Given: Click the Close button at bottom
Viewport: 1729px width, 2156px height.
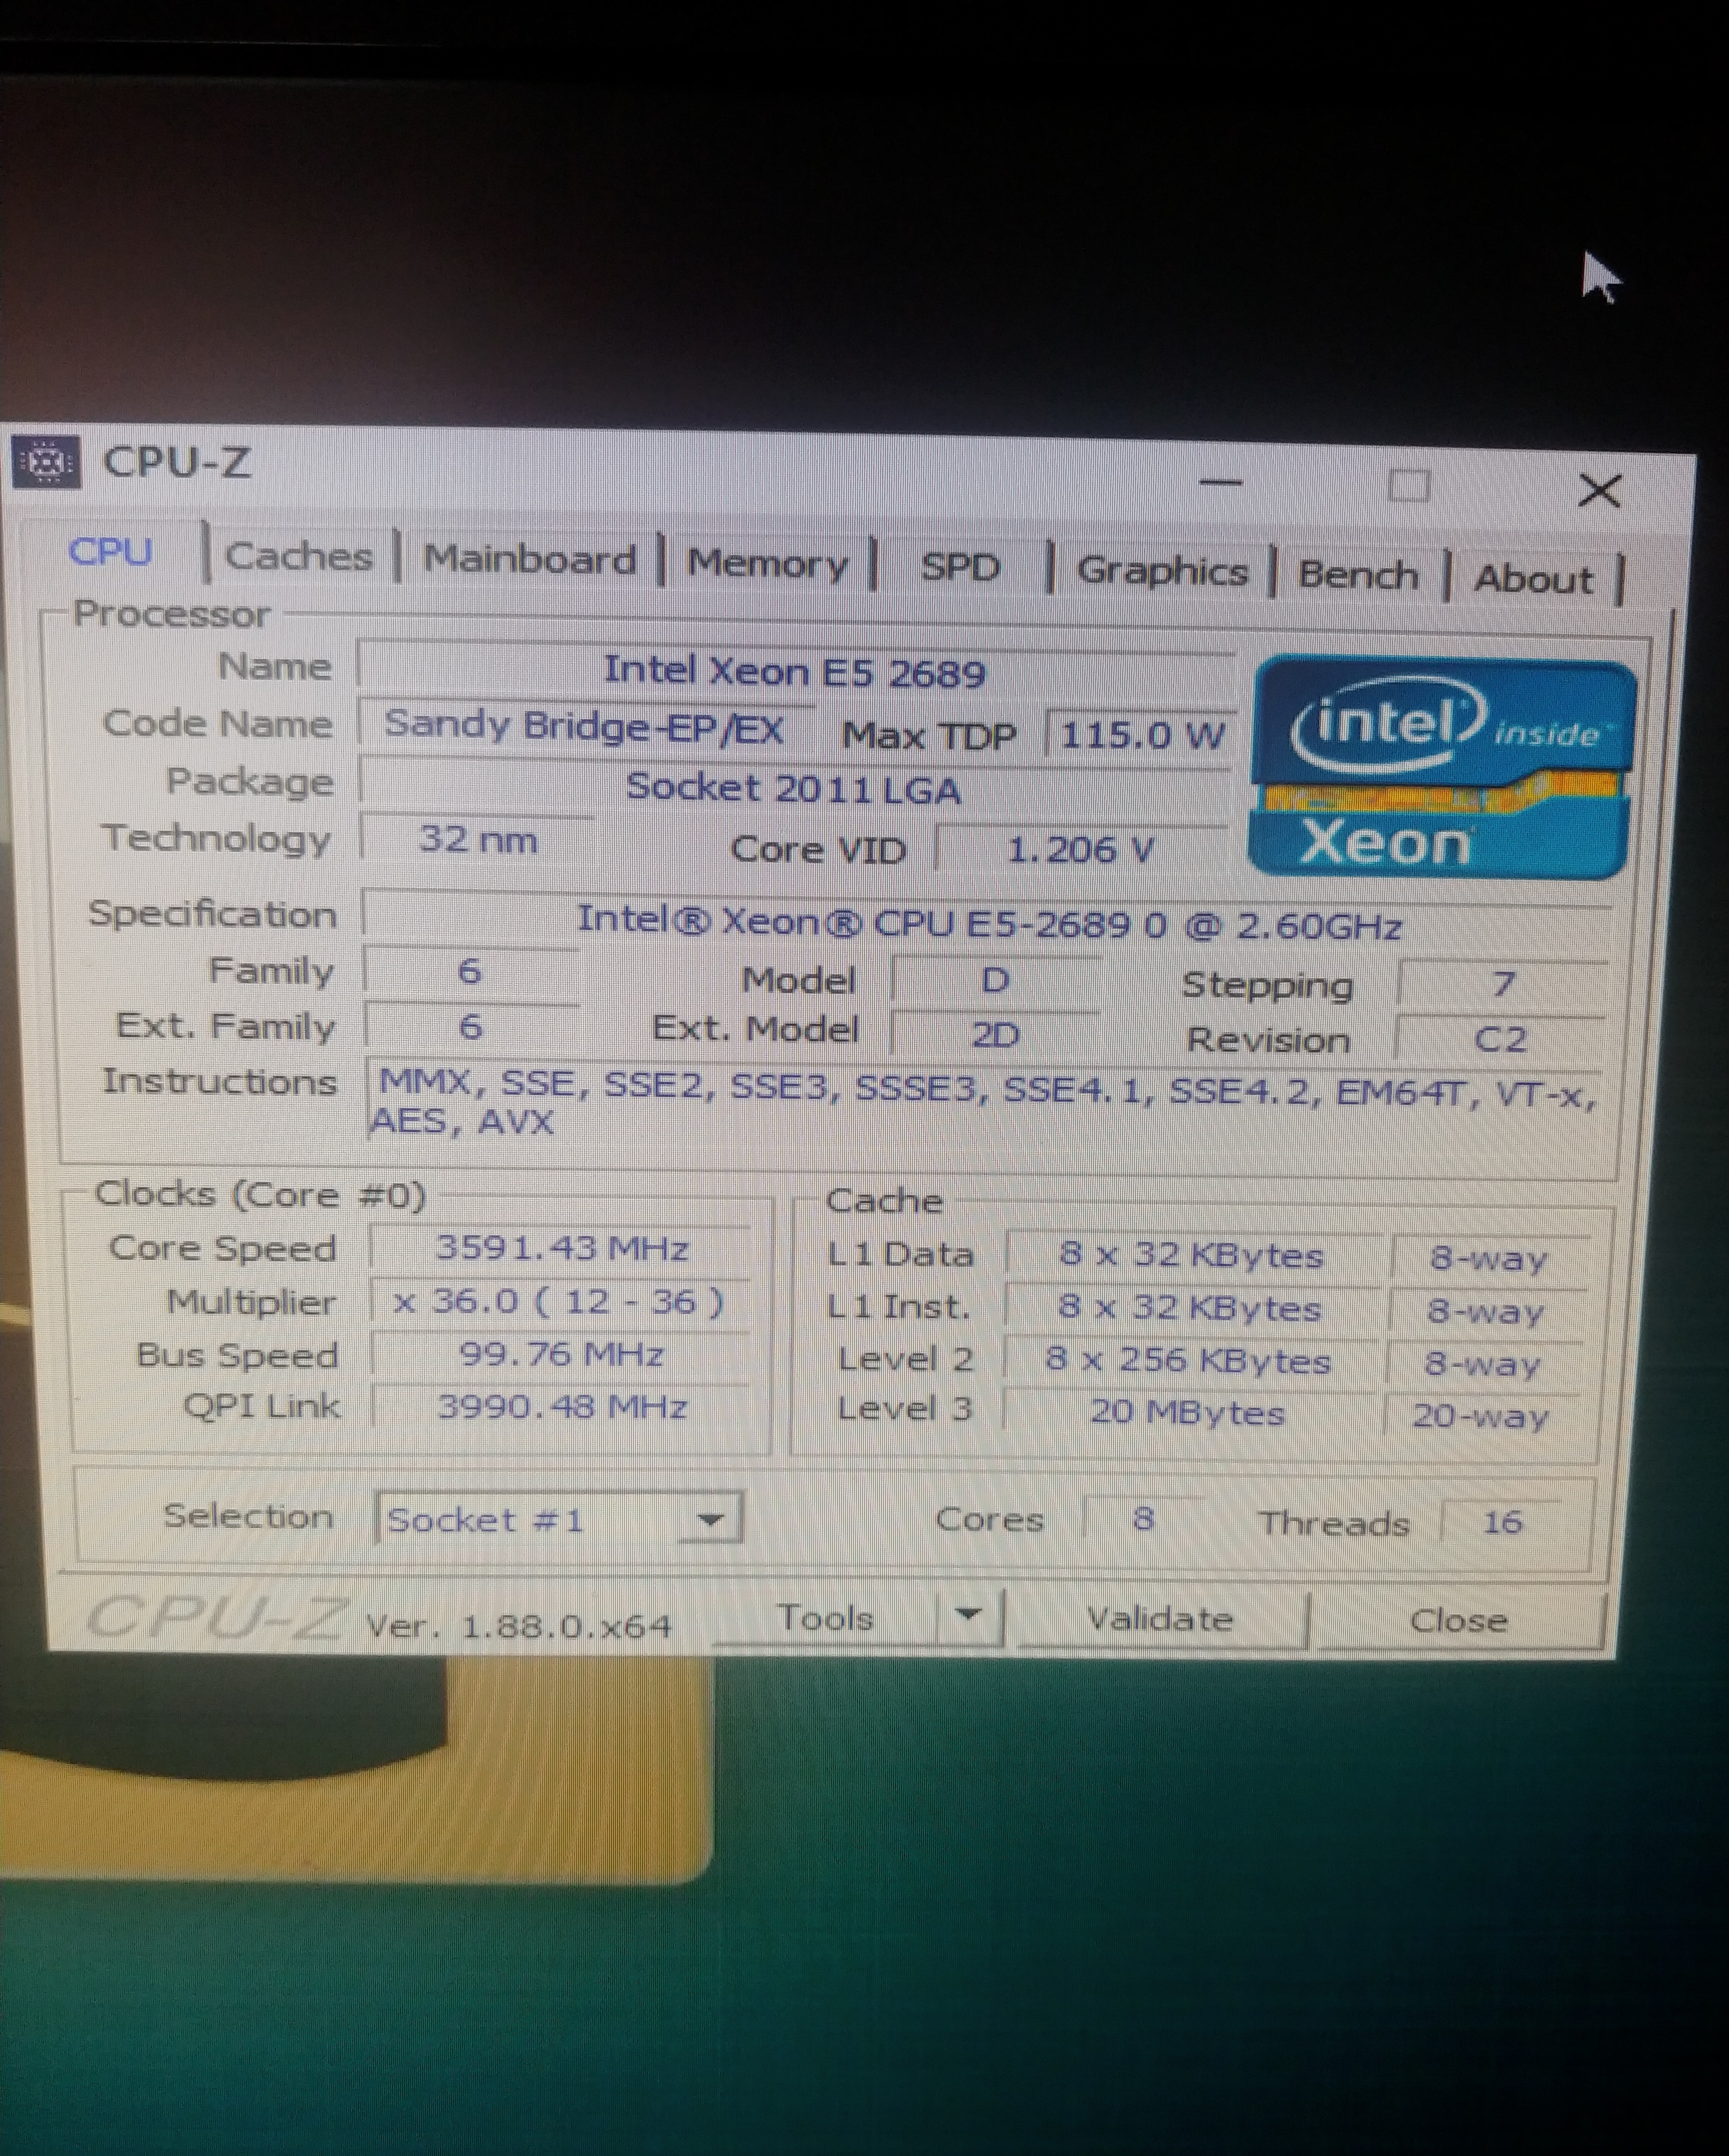Looking at the screenshot, I should [1457, 1620].
